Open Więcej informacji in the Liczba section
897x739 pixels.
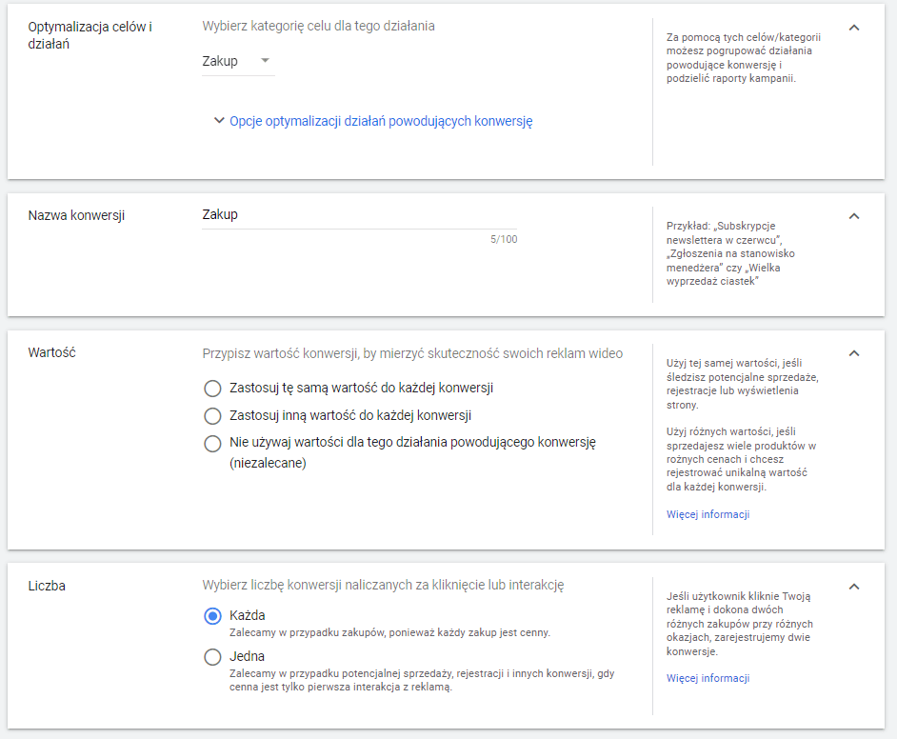pos(708,679)
